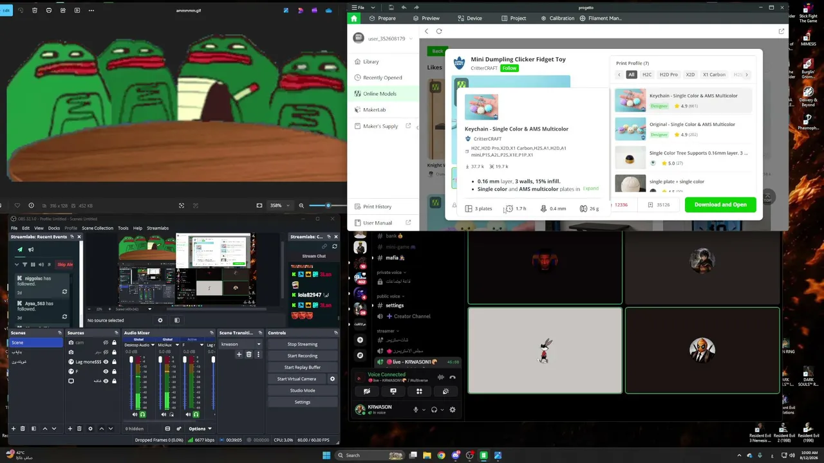Remove the selected OBS scene

point(23,428)
